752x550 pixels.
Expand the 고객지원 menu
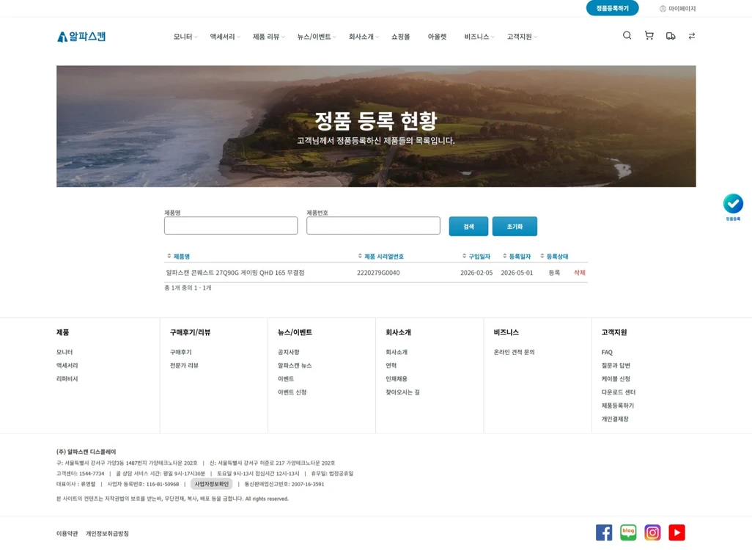tap(522, 37)
